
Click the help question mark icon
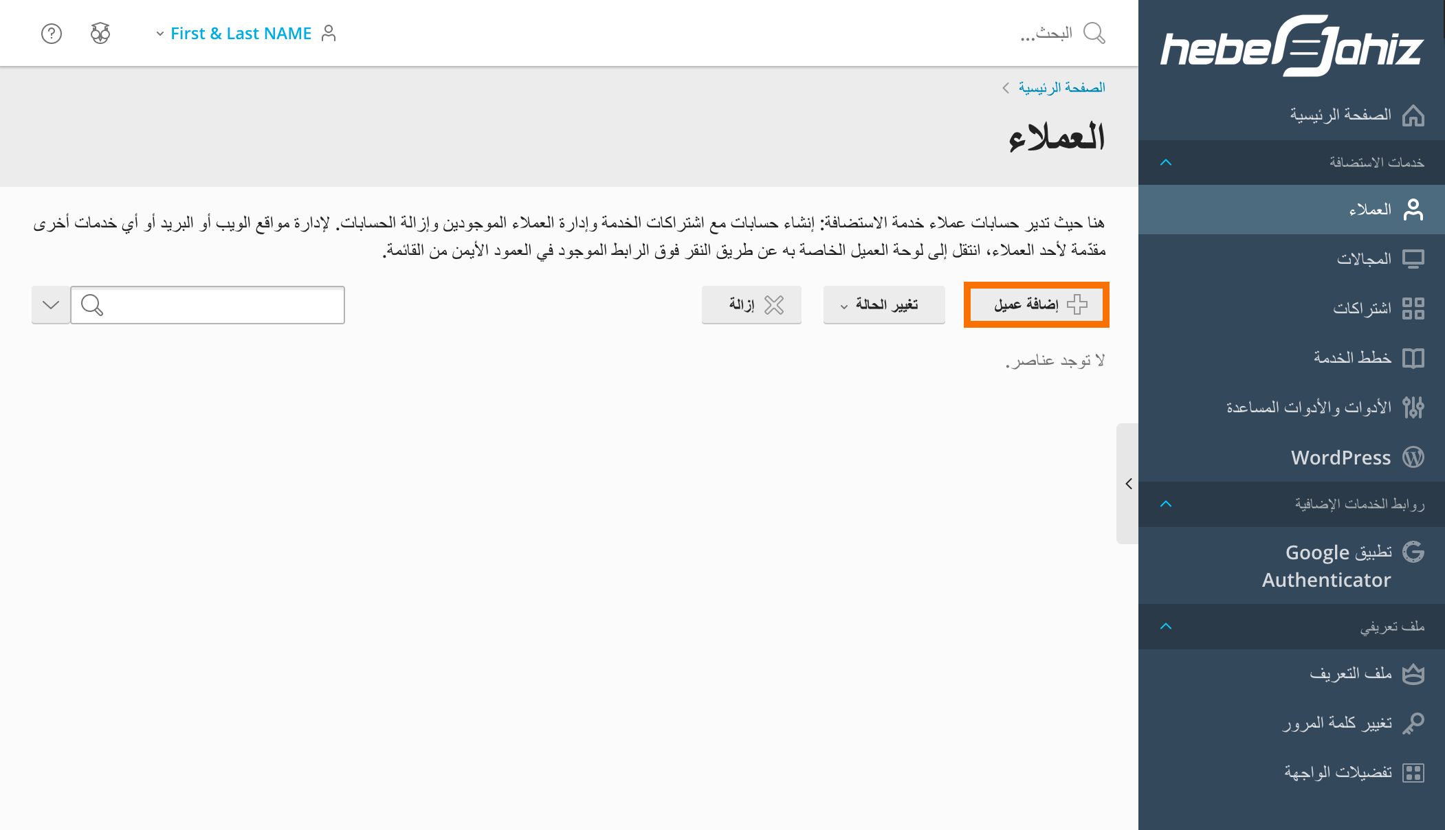(52, 33)
